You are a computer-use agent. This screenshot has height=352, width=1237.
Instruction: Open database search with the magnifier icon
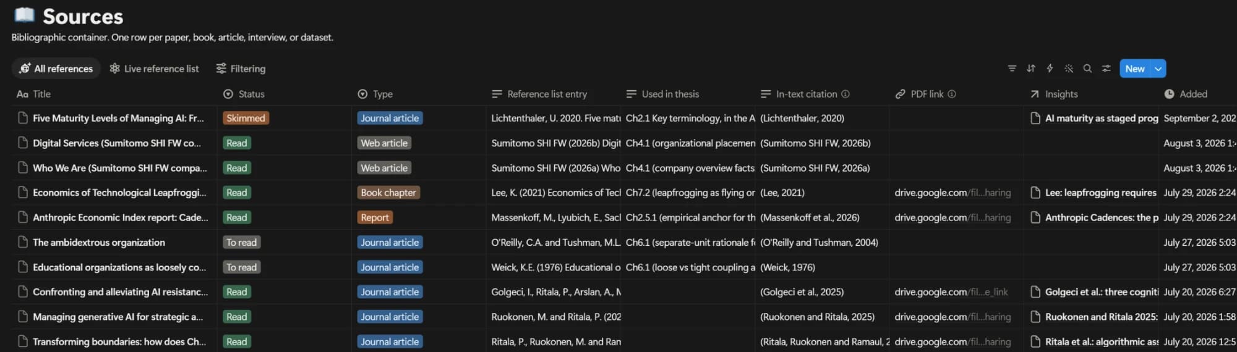[1087, 69]
